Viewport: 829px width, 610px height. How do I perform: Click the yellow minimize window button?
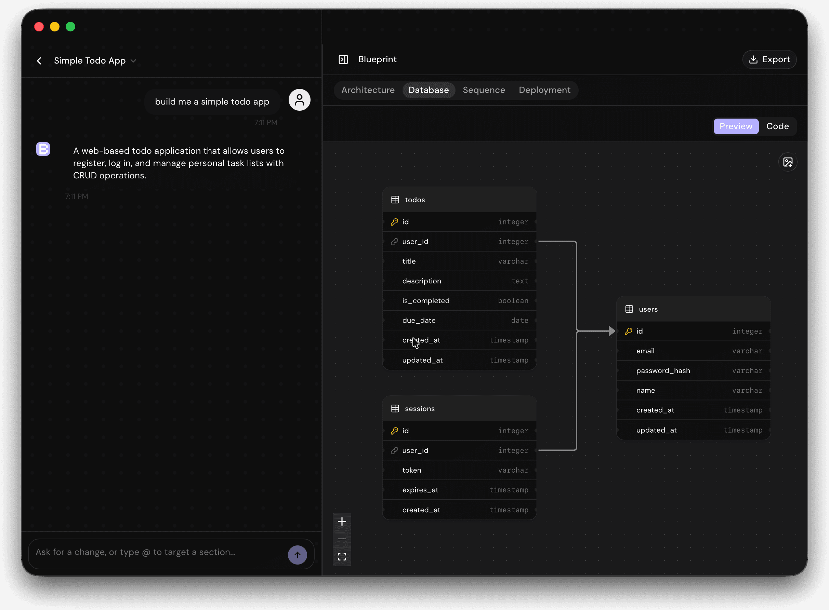55,27
